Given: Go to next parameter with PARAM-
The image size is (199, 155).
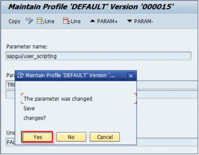Looking at the screenshot, I should [x=140, y=21].
